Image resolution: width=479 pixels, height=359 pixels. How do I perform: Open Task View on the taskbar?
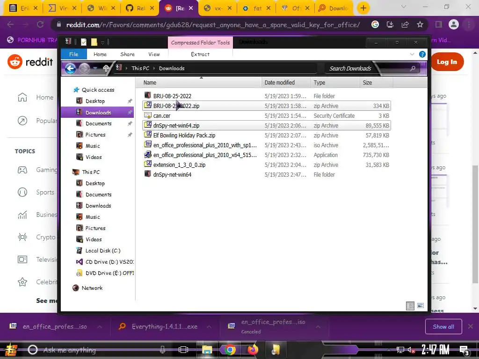click(183, 350)
